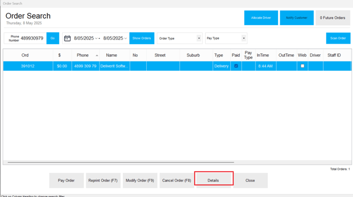Click the Details button
The height and width of the screenshot is (197, 353).
213,181
